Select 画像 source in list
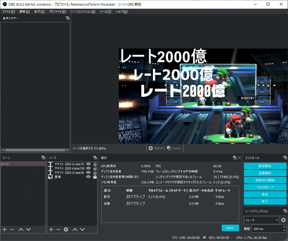This screenshot has width=288, height=241. (x=58, y=177)
